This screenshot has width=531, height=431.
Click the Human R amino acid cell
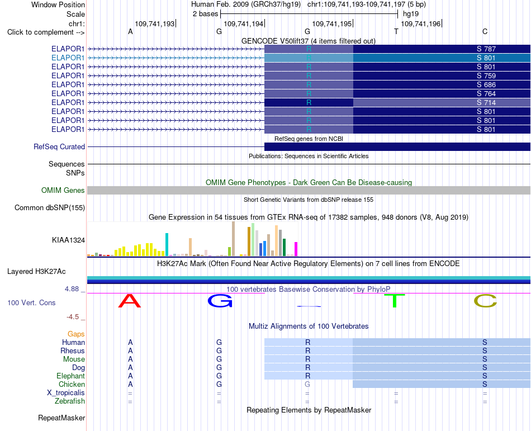[x=309, y=342]
